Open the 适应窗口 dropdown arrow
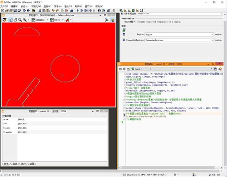 47,20
